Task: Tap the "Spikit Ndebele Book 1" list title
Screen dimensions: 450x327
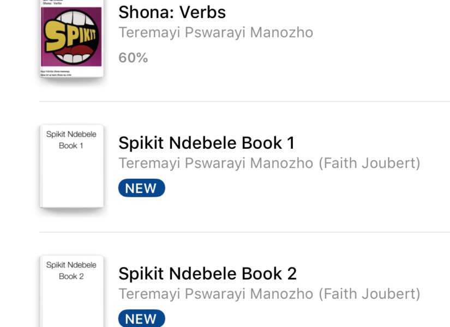Action: 206,143
